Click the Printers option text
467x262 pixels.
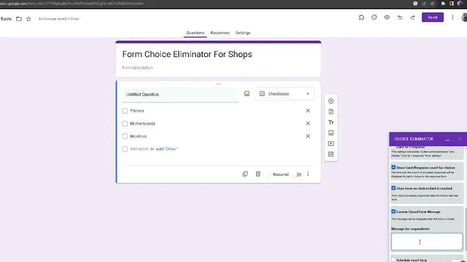(x=137, y=111)
